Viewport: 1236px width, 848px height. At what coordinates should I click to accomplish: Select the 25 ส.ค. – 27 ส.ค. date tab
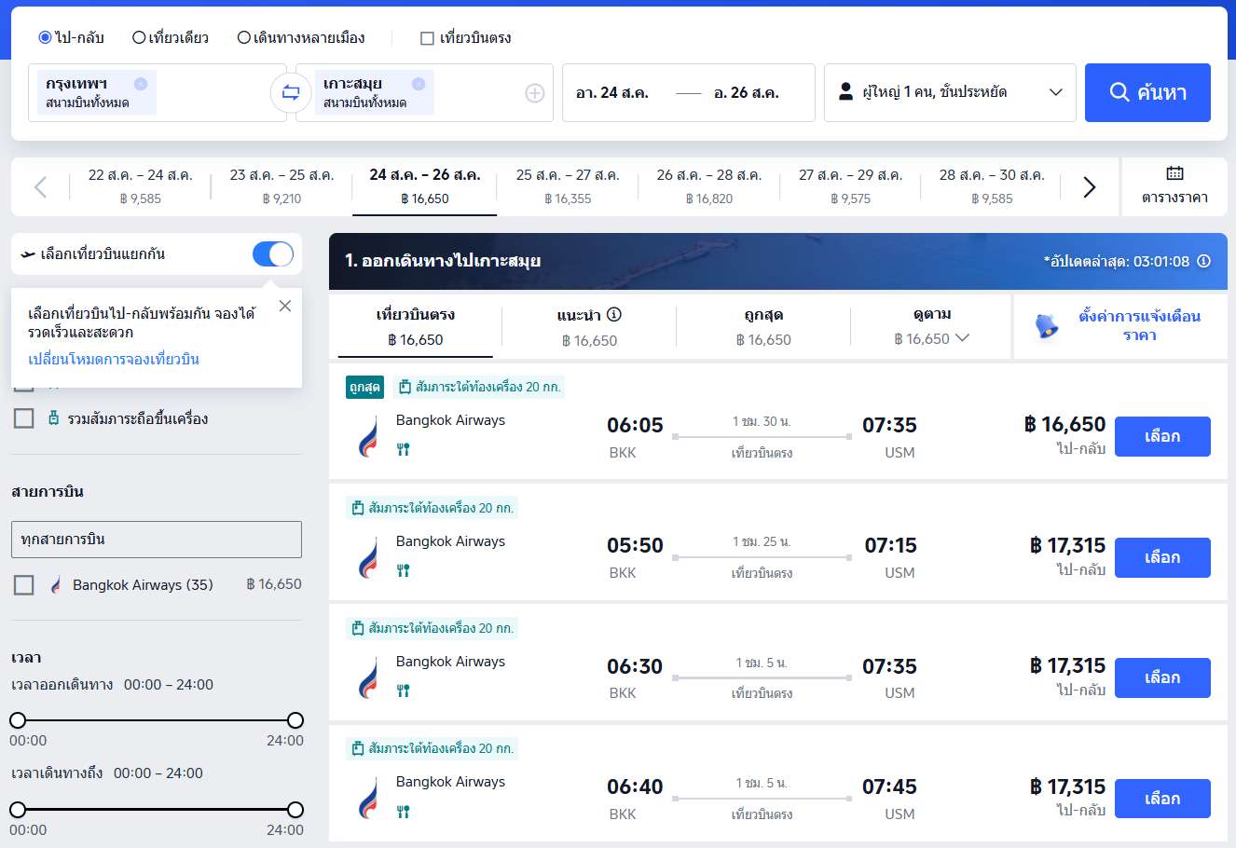click(x=567, y=185)
